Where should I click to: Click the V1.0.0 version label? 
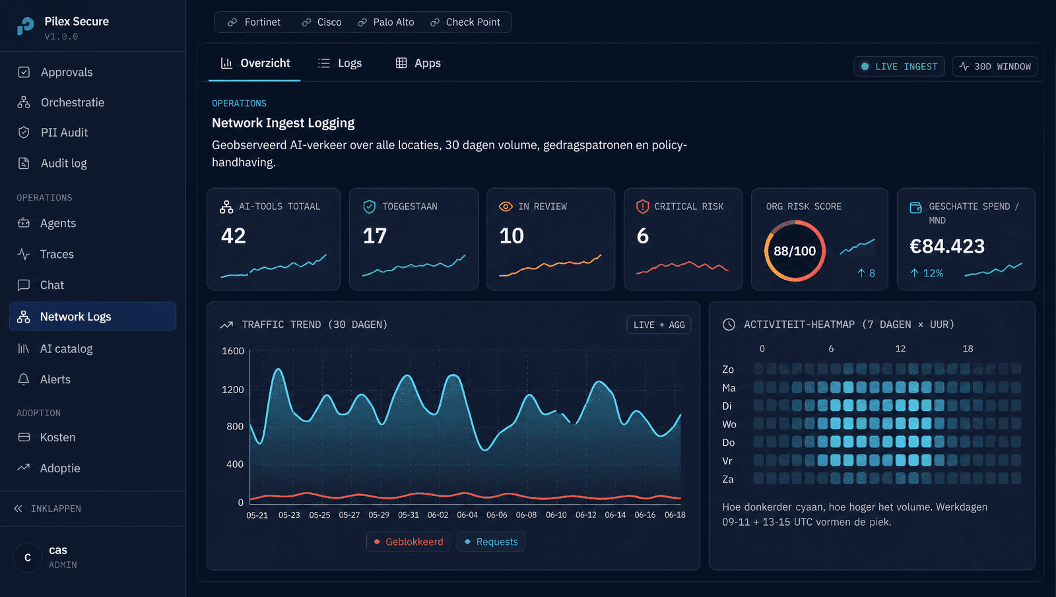pyautogui.click(x=61, y=36)
